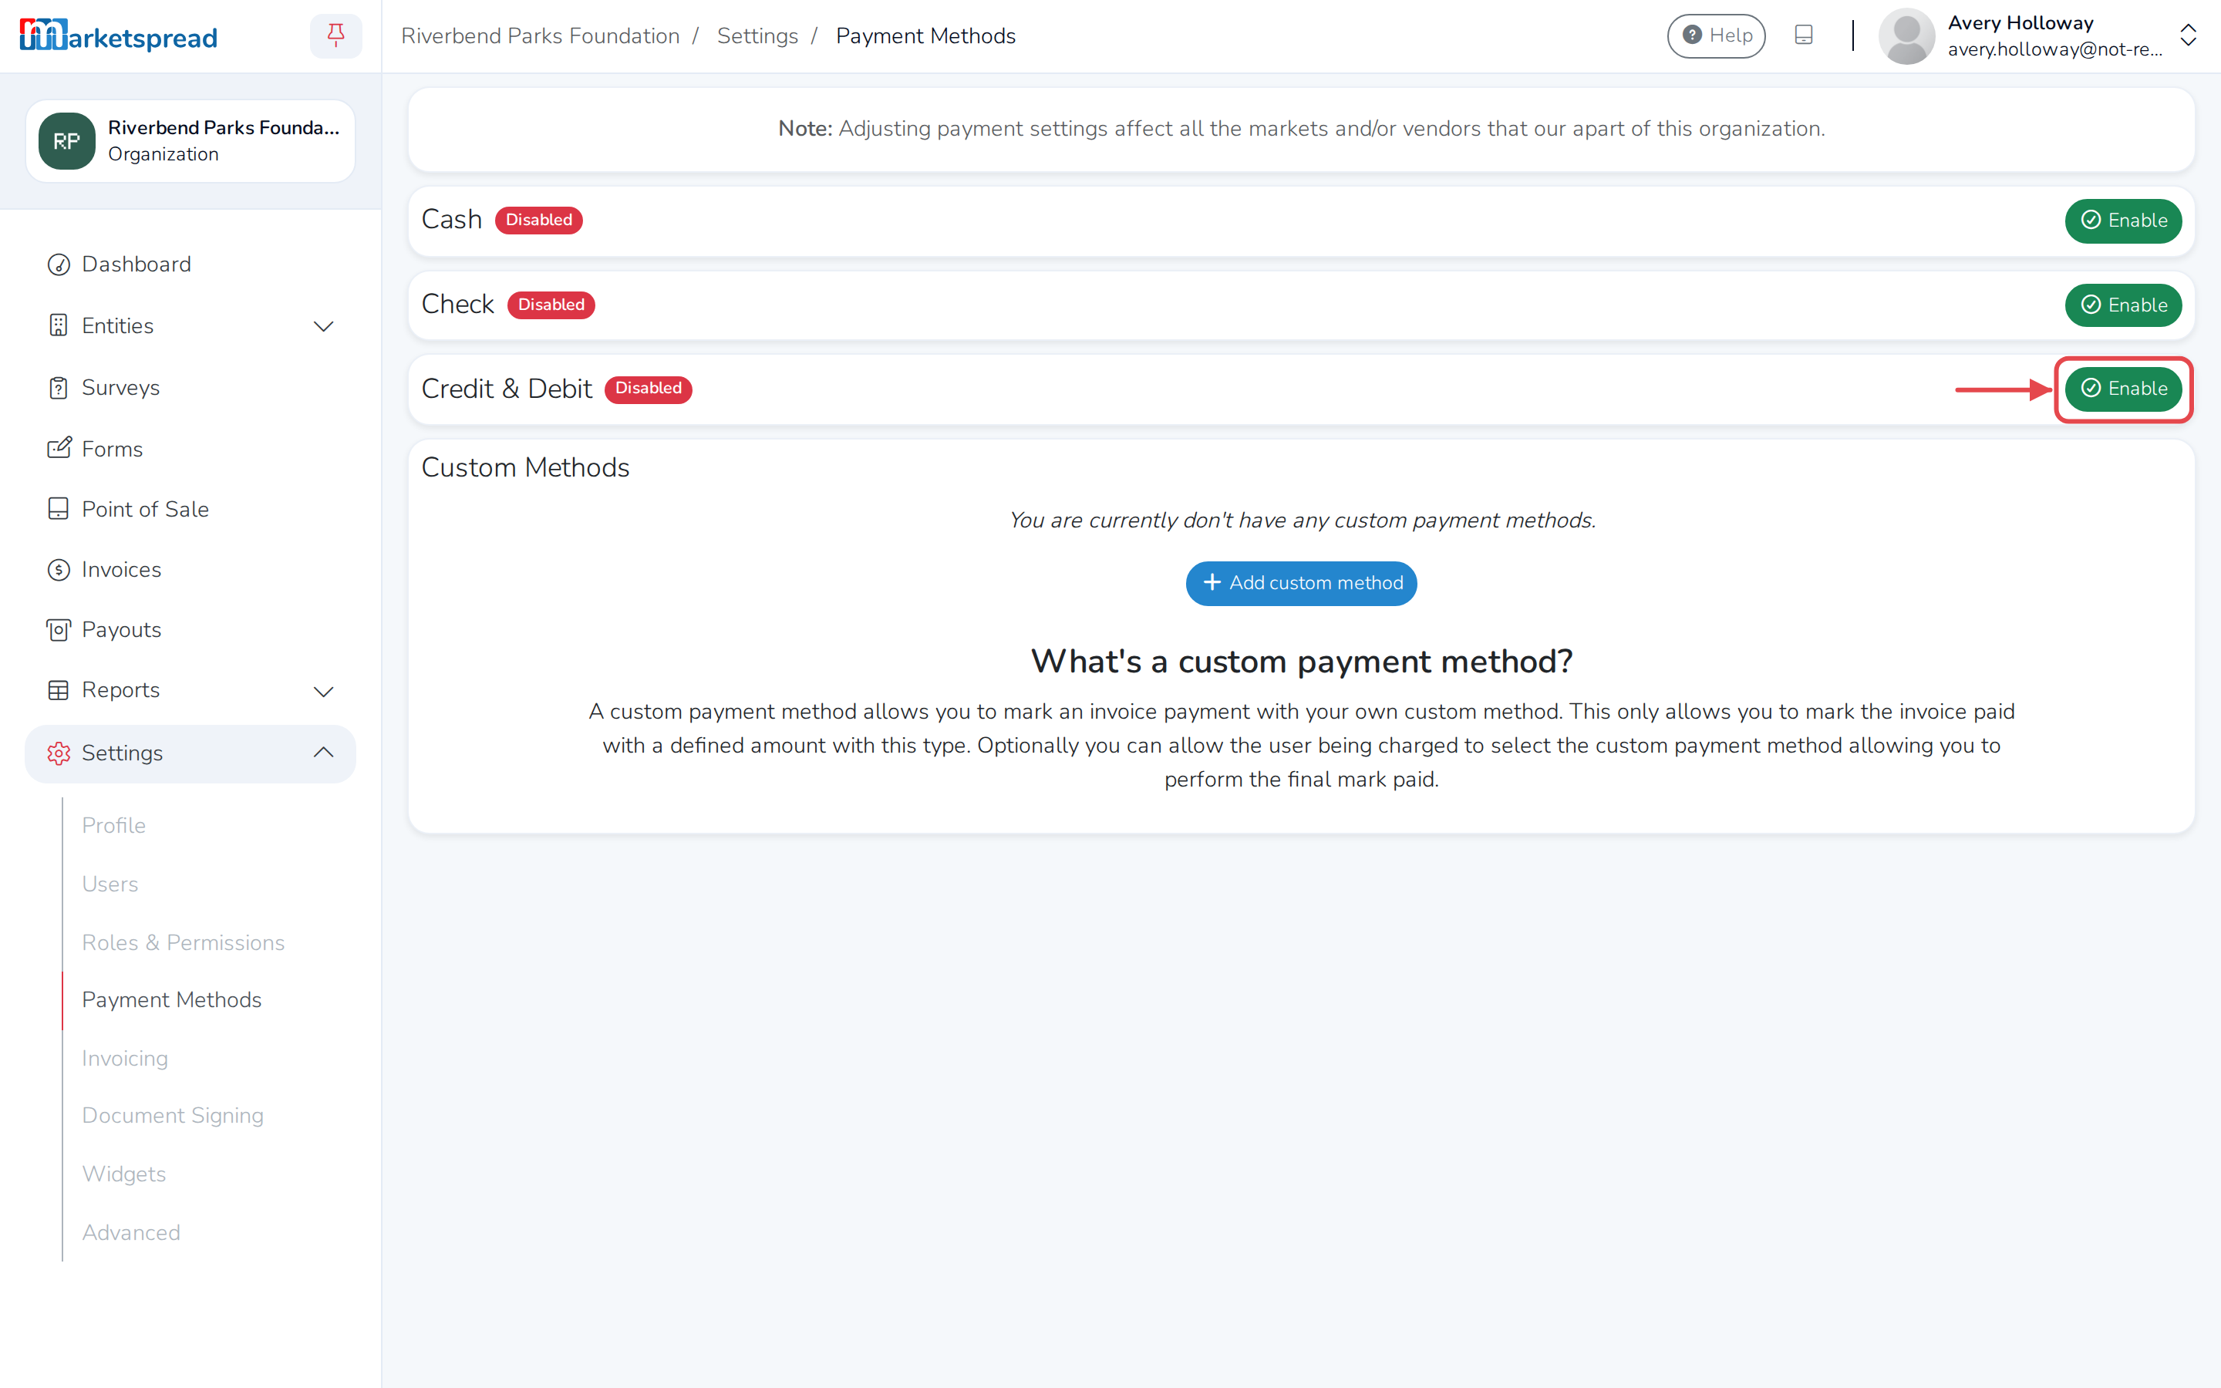Enable the Cash payment method
The height and width of the screenshot is (1388, 2221).
[2123, 221]
